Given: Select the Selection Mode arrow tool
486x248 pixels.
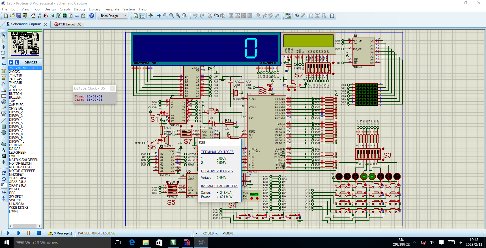Looking at the screenshot, I should (4, 35).
